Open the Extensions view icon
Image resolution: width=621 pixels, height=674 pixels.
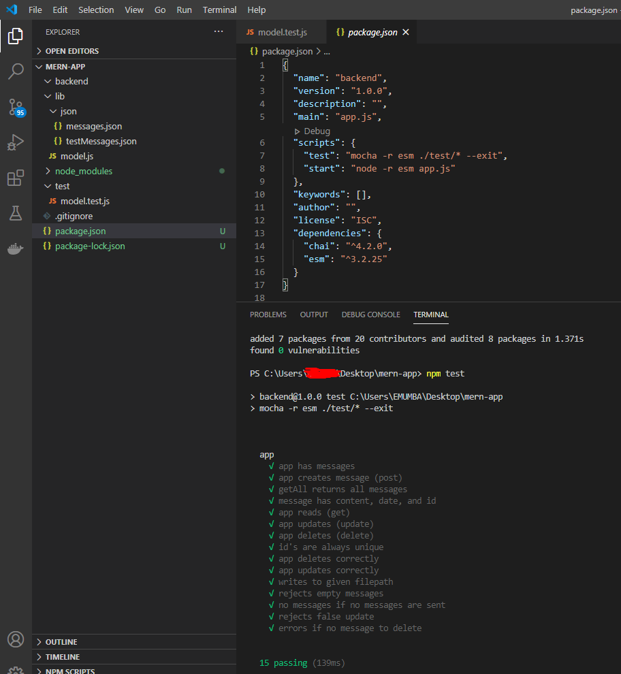pyautogui.click(x=16, y=178)
